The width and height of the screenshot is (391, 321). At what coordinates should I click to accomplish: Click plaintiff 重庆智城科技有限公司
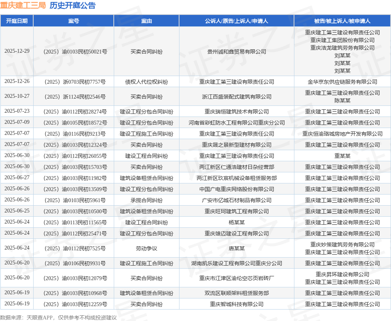(236, 304)
